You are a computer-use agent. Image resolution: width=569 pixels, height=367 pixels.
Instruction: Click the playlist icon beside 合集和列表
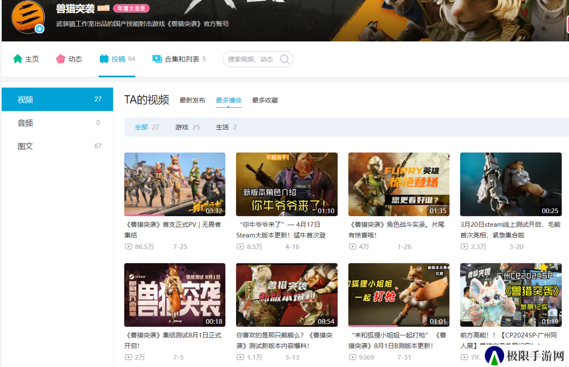click(157, 59)
